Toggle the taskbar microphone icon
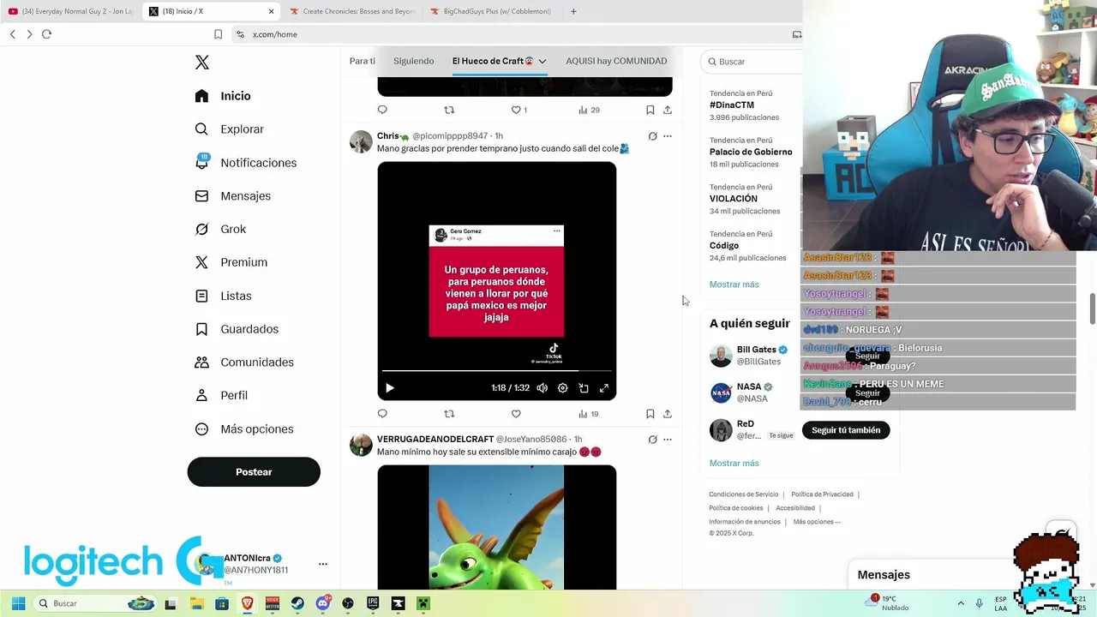 980,603
